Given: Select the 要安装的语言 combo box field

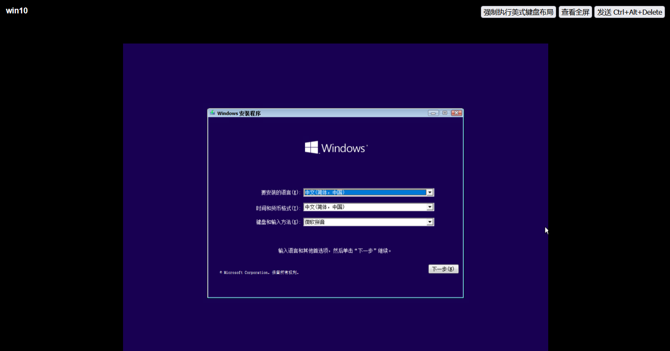Looking at the screenshot, I should click(369, 192).
